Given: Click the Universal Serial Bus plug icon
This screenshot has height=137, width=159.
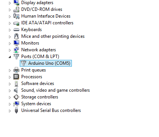Looking at the screenshot, I should coord(16,110).
